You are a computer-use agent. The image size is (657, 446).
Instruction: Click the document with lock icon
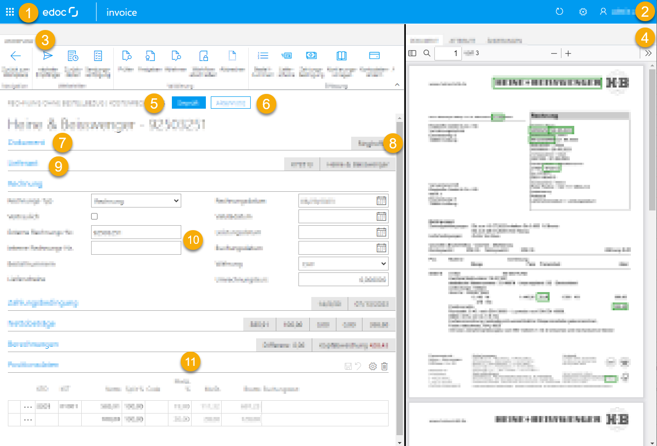tap(203, 56)
